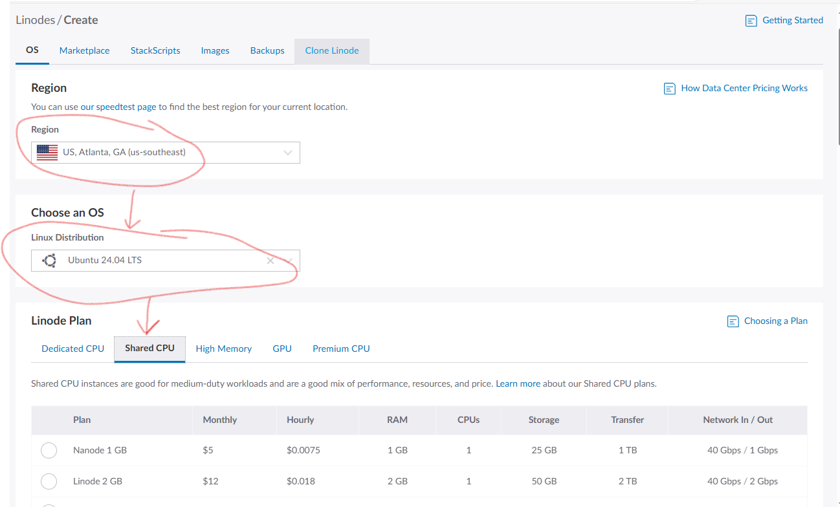
Task: Select the Nanode 1 GB plan radio button
Action: [49, 450]
